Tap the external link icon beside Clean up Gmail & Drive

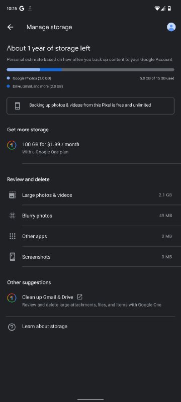80,297
